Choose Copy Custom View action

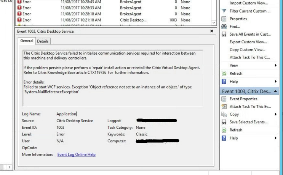coord(247,50)
